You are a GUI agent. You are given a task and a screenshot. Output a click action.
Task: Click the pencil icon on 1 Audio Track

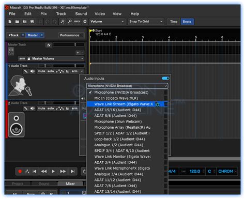(26, 71)
